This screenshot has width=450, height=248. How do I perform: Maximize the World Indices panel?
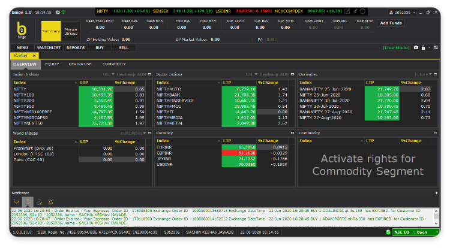149,133
